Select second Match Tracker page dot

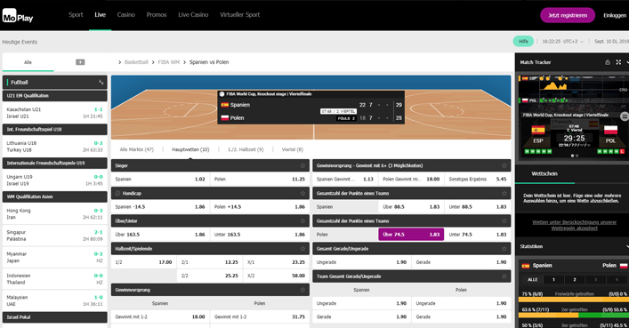577,156
